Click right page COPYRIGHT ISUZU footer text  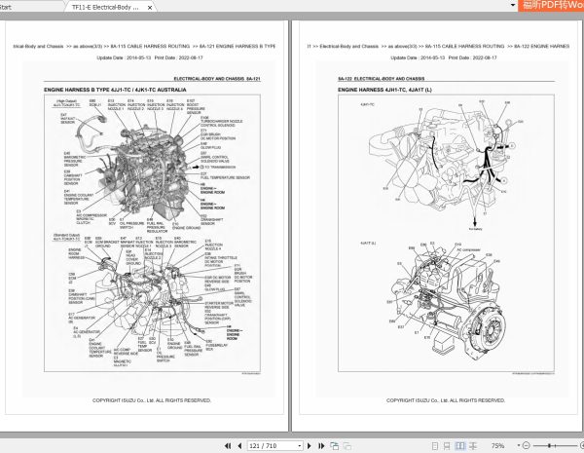pyautogui.click(x=446, y=400)
